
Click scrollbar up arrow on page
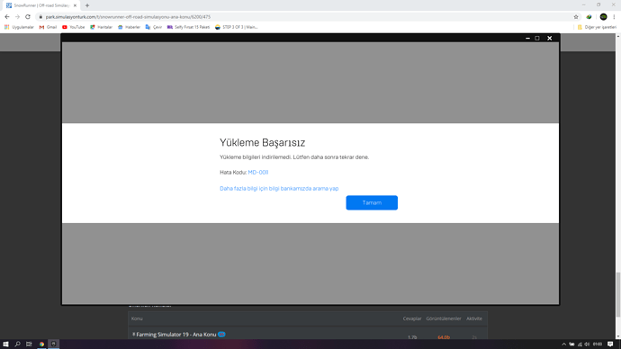pyautogui.click(x=617, y=36)
